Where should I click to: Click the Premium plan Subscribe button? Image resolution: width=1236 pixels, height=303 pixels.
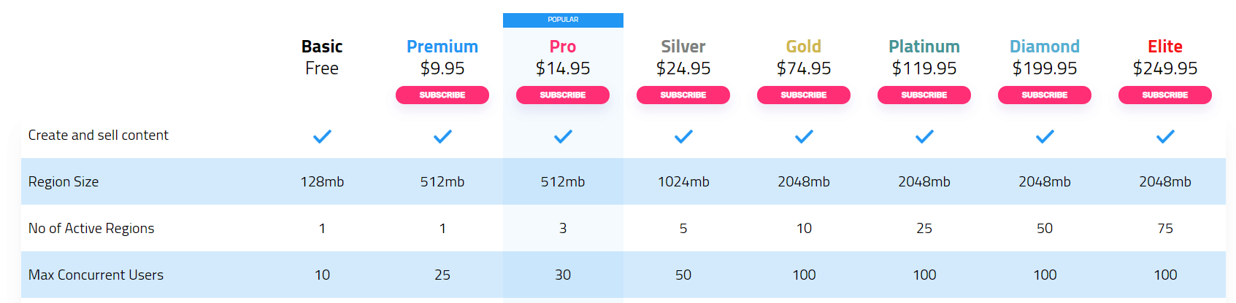coord(442,95)
